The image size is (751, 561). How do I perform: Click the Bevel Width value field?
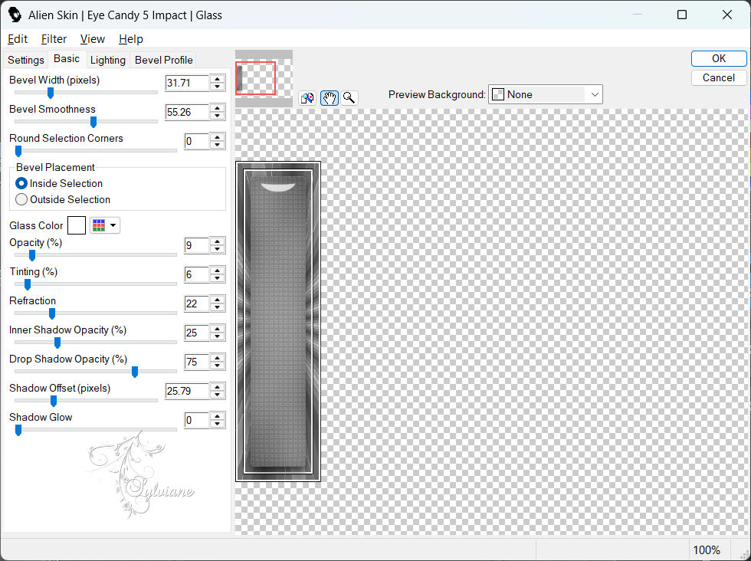click(187, 83)
